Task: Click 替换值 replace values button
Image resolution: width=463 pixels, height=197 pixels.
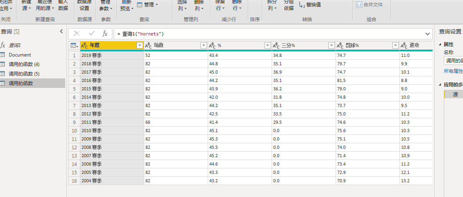Action: pos(310,4)
